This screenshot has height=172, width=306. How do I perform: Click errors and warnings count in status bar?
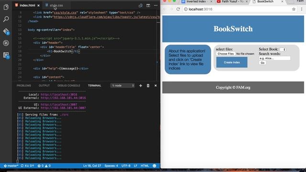(44, 166)
